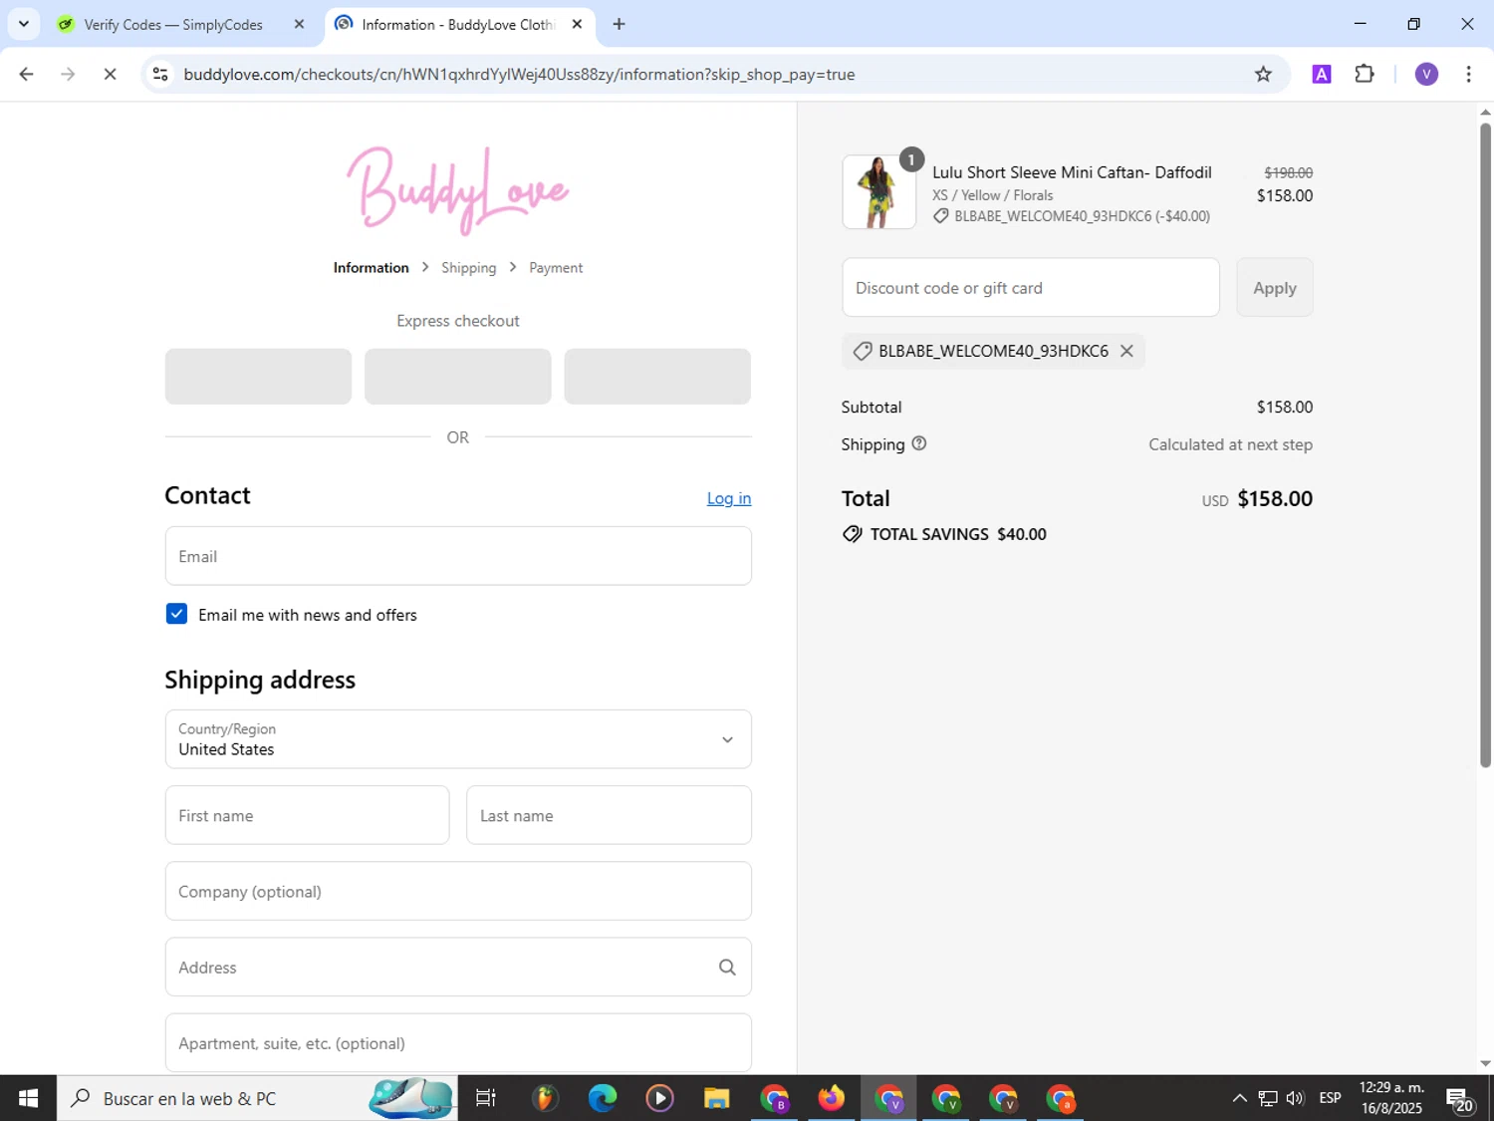Follow the Log in link

tap(729, 498)
